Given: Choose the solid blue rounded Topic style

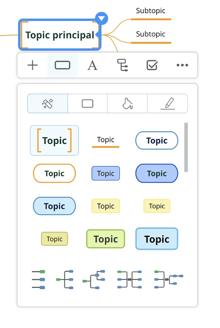Looking at the screenshot, I should (157, 173).
